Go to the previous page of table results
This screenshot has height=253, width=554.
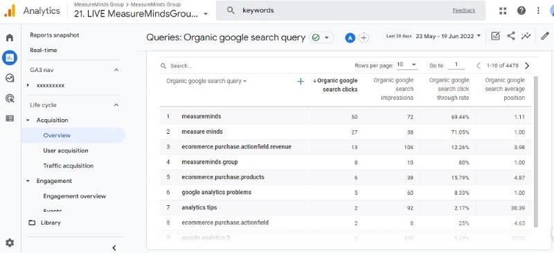click(479, 65)
